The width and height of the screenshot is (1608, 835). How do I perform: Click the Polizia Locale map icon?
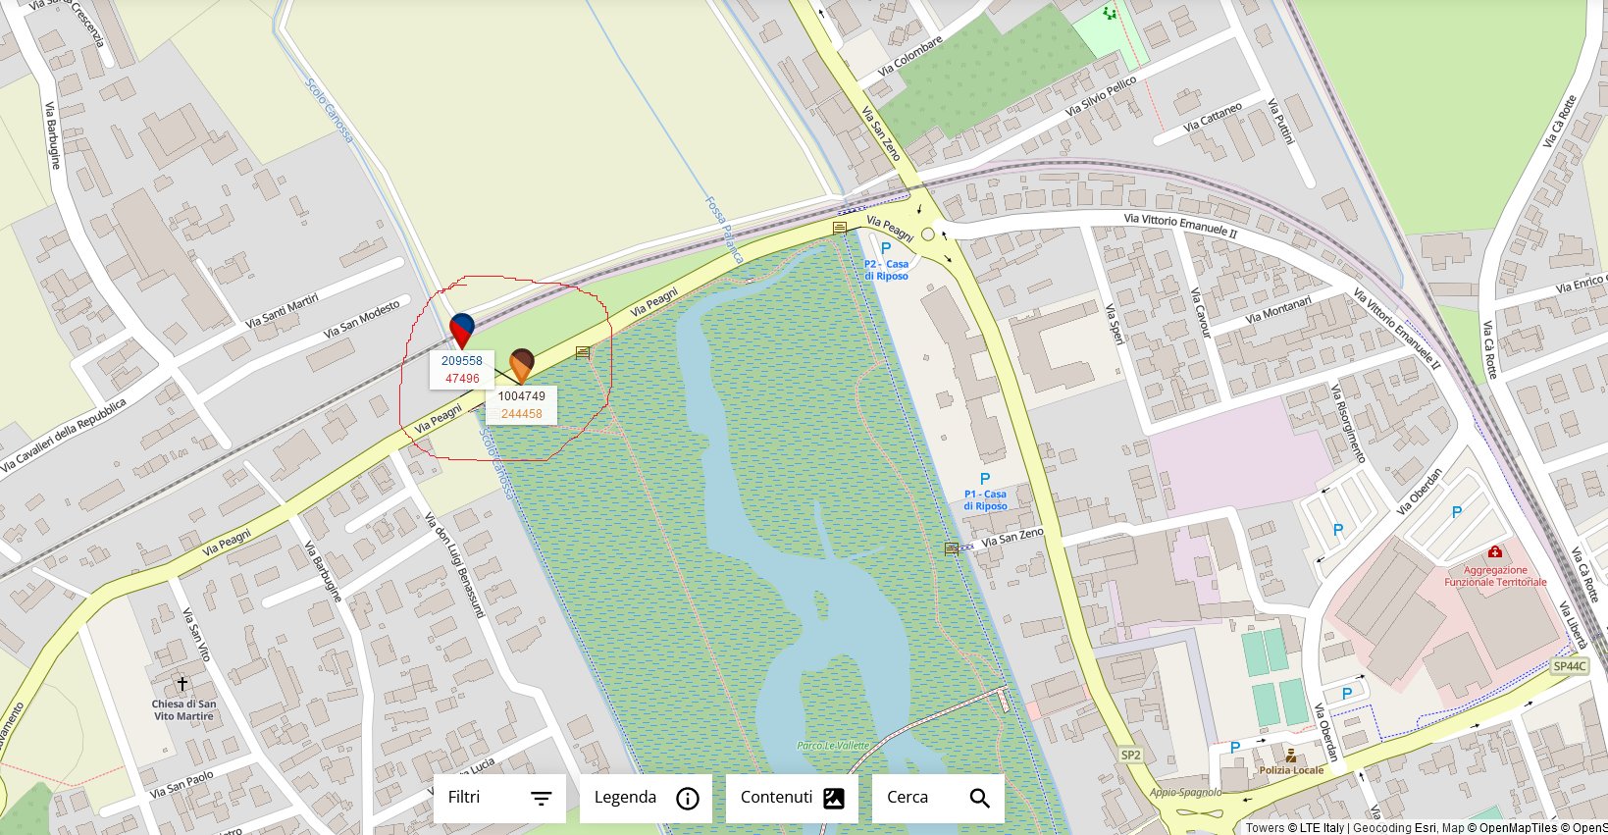(1291, 756)
